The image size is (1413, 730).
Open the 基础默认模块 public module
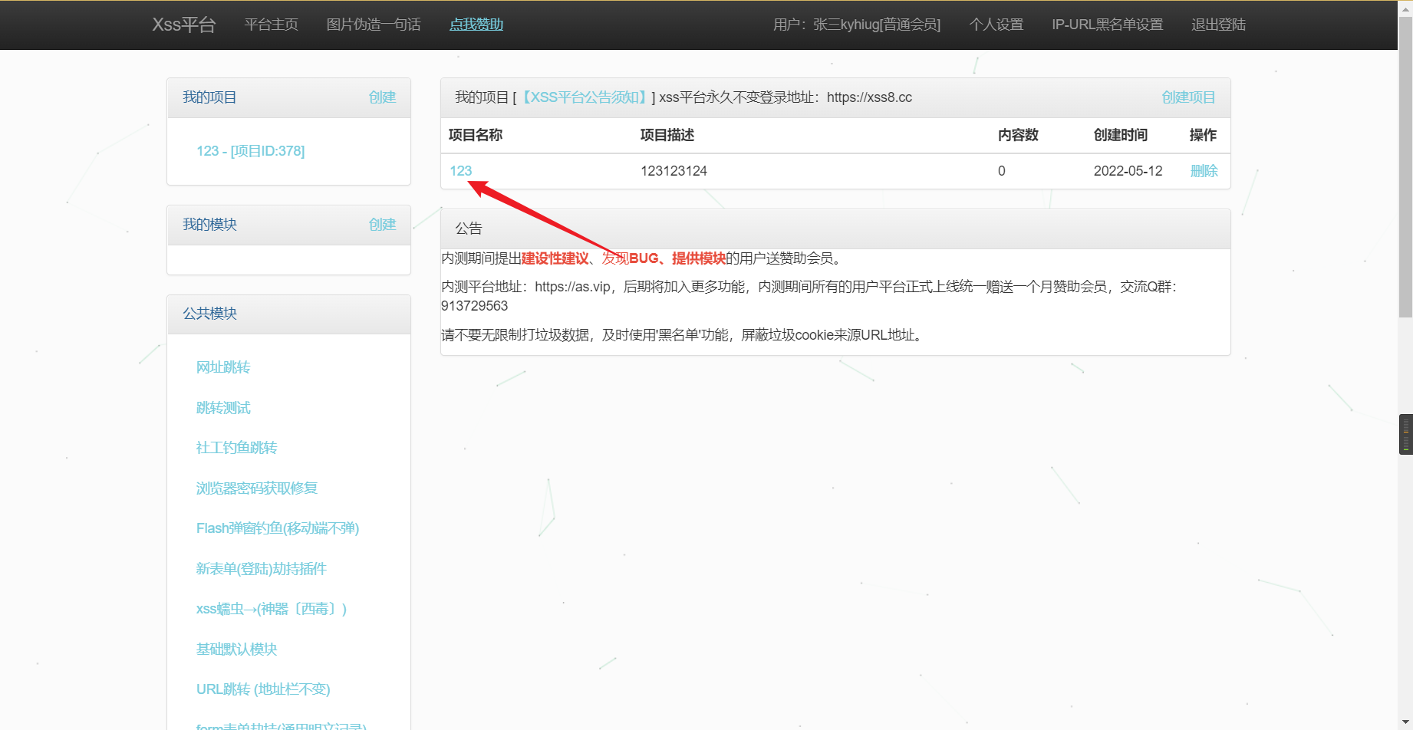[236, 649]
